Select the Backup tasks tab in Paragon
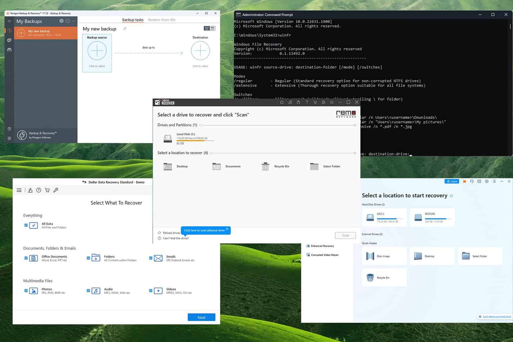The width and height of the screenshot is (513, 342). point(133,20)
